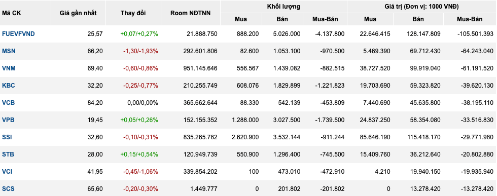This screenshot has width=497, height=196.
Task: Sort by the Mã CK column header
Action: click(10, 13)
